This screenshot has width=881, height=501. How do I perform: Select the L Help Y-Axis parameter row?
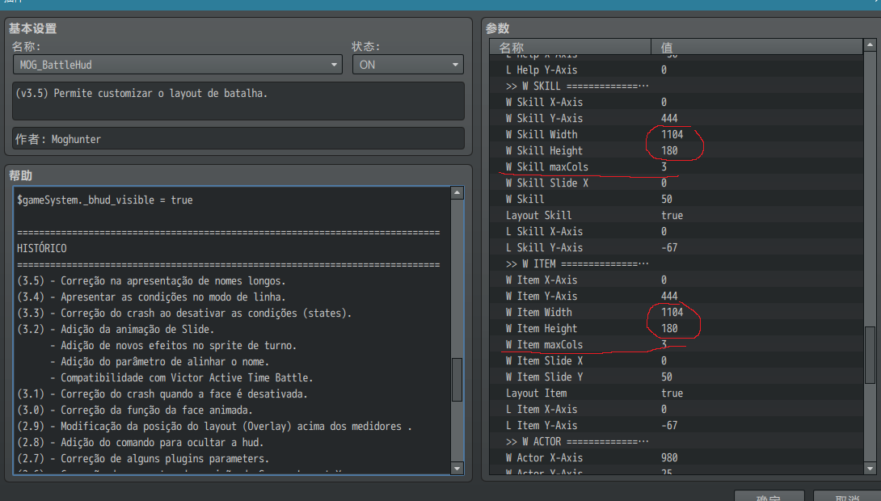(677, 69)
